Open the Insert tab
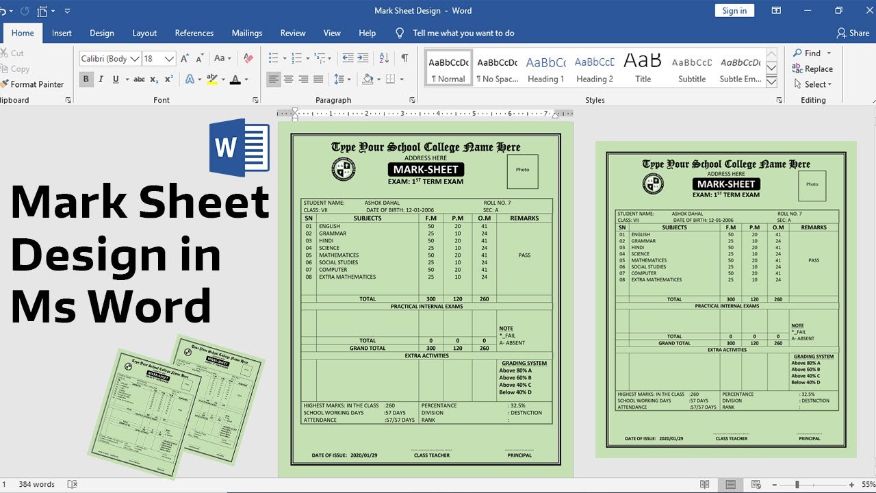The width and height of the screenshot is (876, 493). (x=62, y=33)
